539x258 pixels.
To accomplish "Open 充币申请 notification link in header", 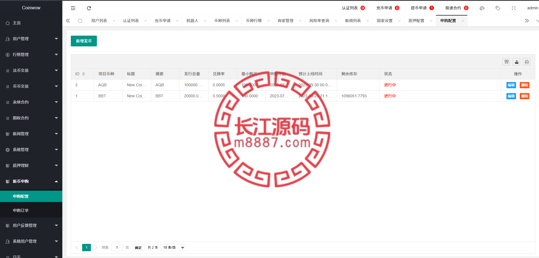I will [x=388, y=8].
